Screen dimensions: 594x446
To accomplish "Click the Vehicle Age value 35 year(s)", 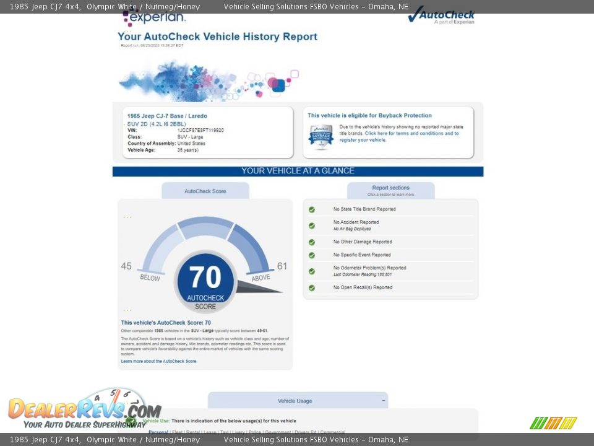I will point(188,150).
